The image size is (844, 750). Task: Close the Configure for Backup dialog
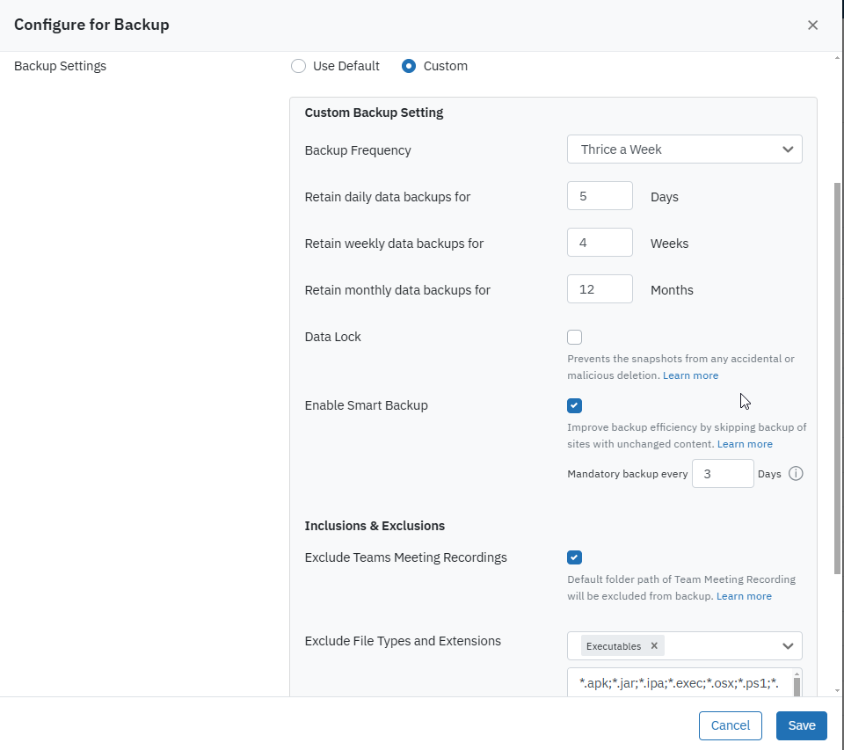tap(812, 25)
